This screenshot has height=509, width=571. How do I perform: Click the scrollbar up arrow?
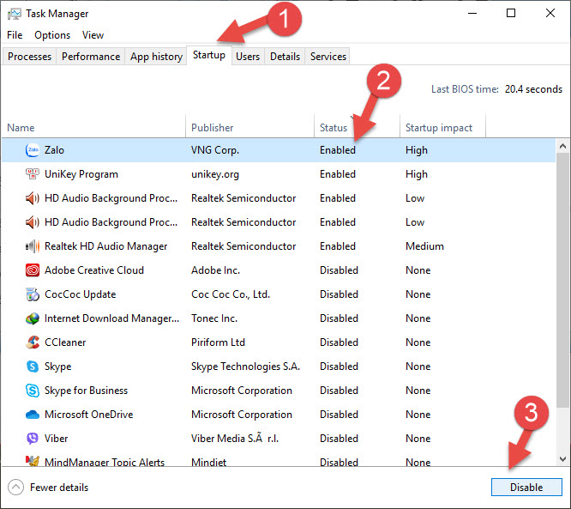click(562, 146)
